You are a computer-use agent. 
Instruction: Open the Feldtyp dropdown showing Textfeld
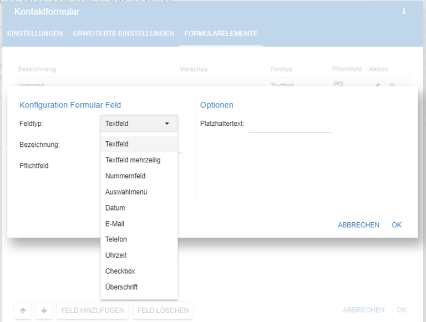click(x=138, y=124)
